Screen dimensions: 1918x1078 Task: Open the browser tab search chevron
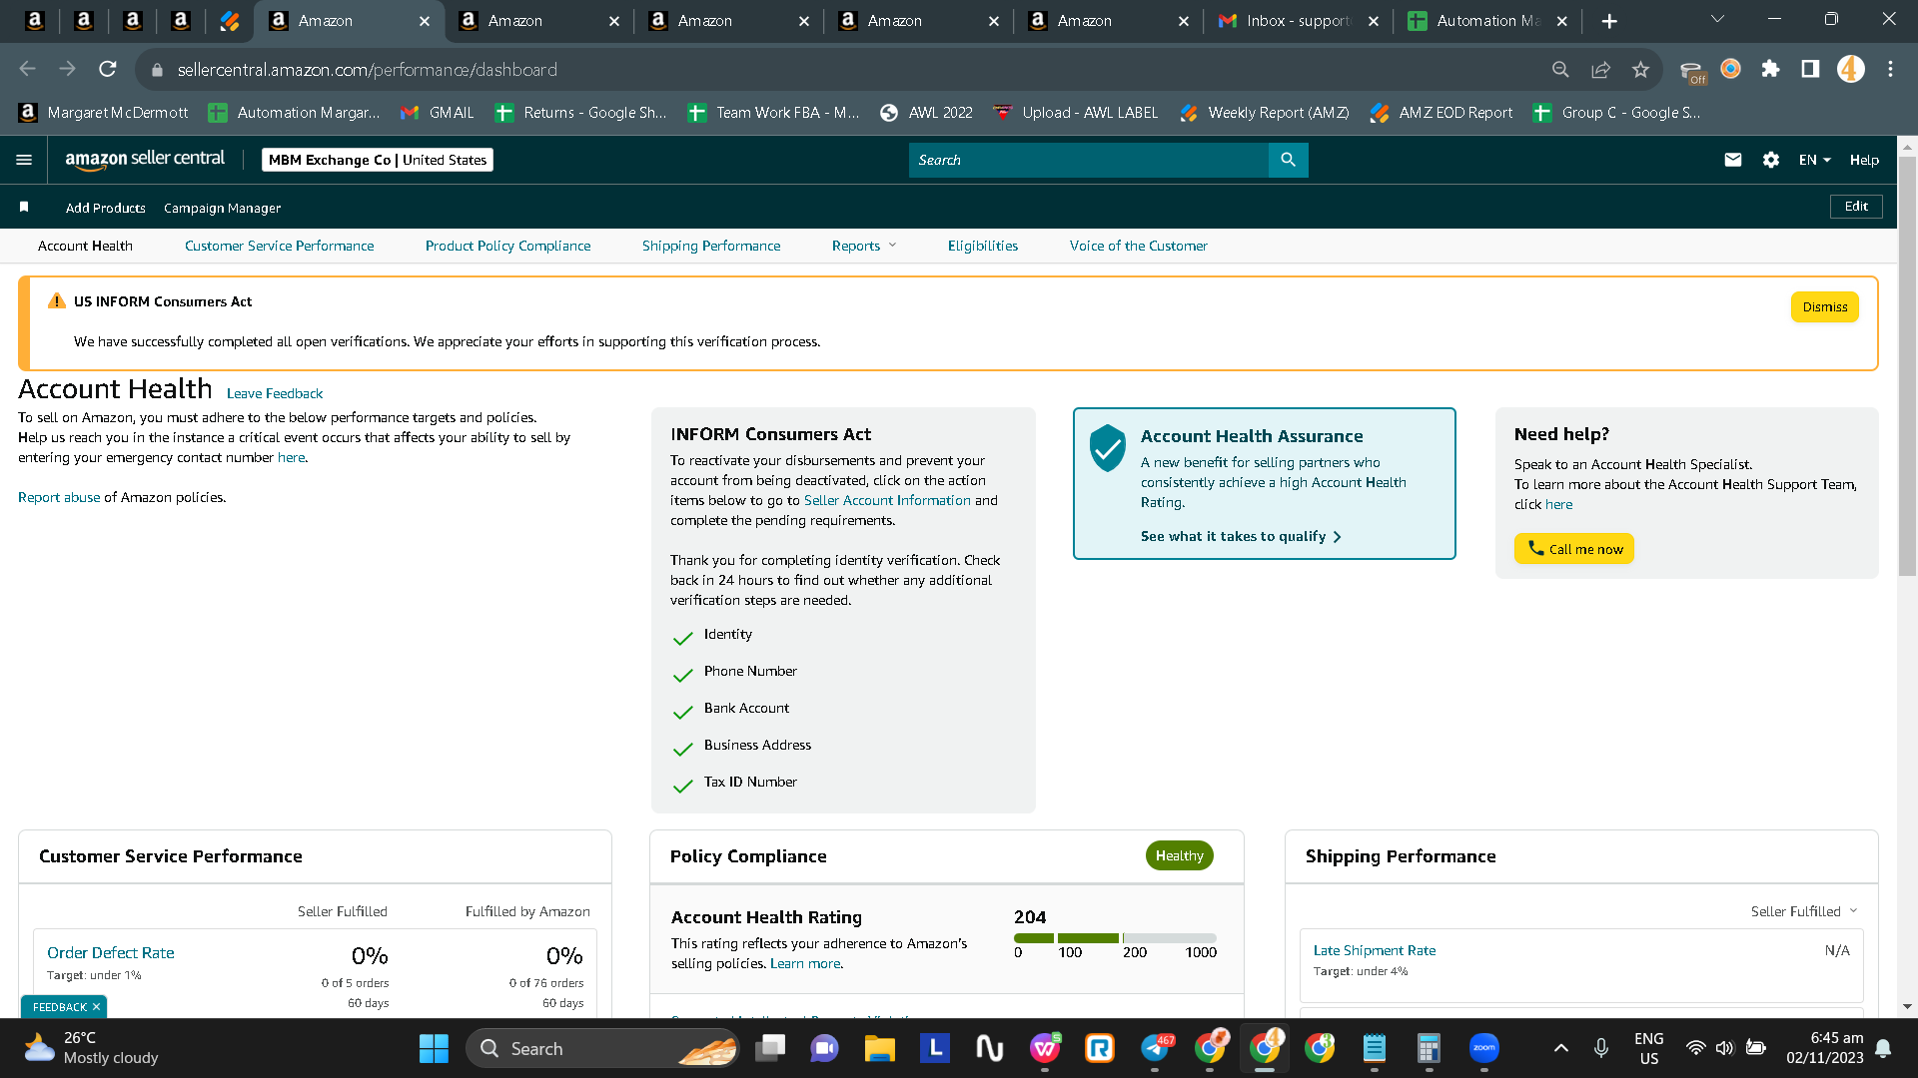[1717, 20]
